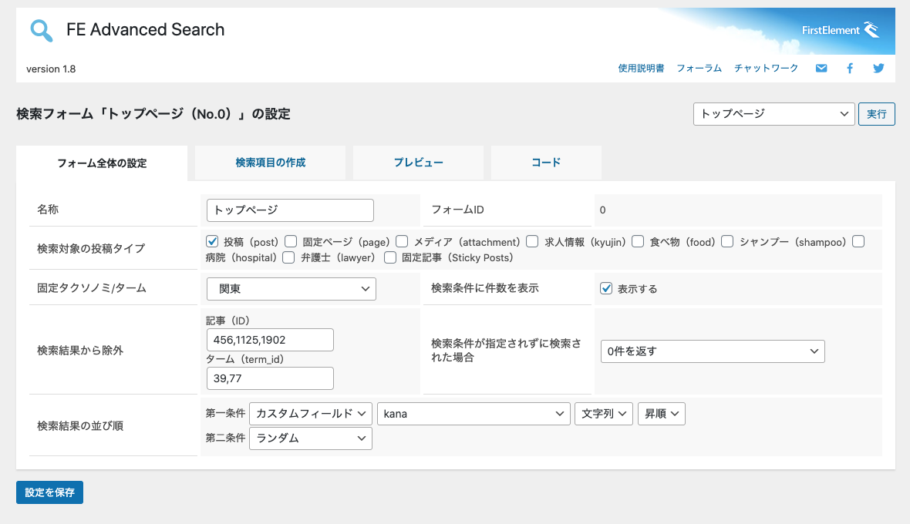
Task: Enable the 固定ページ (page) checkbox
Action: click(x=291, y=241)
